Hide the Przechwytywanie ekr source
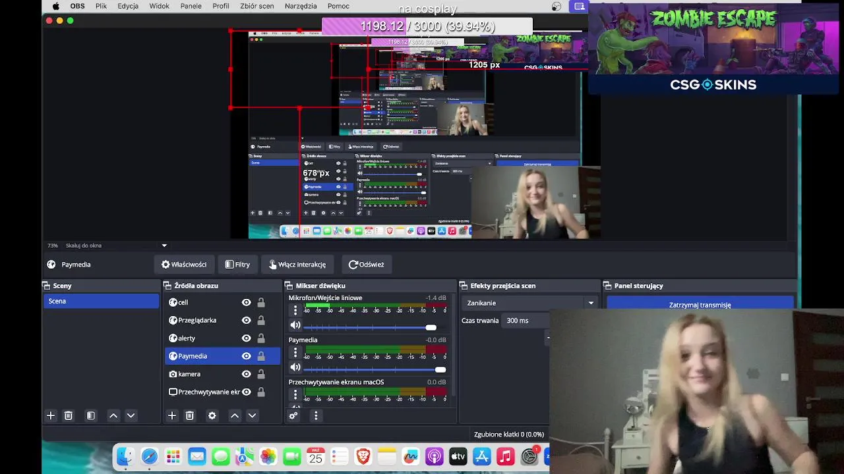The height and width of the screenshot is (474, 844). (x=246, y=392)
